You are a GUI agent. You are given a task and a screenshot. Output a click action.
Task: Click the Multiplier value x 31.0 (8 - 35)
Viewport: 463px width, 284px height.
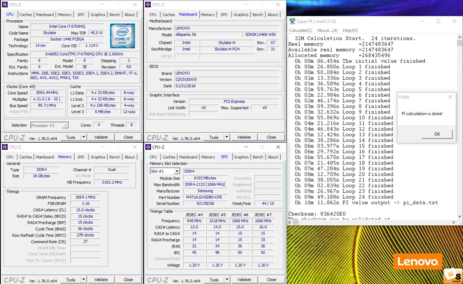point(47,99)
